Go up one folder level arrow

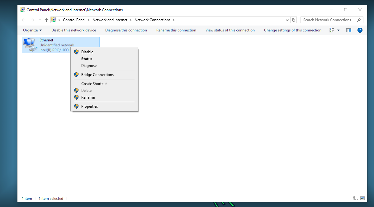(x=46, y=20)
